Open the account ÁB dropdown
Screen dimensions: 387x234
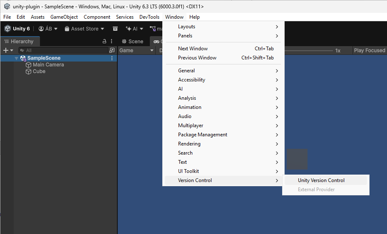[48, 29]
